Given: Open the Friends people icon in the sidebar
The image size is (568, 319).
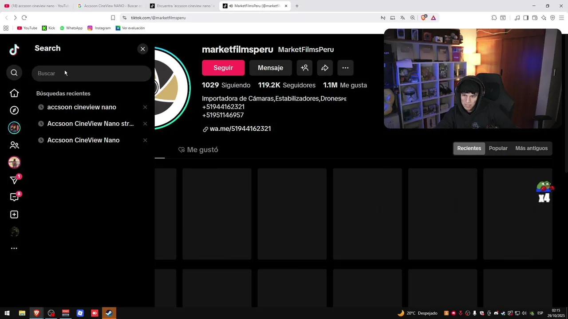Looking at the screenshot, I should [14, 145].
